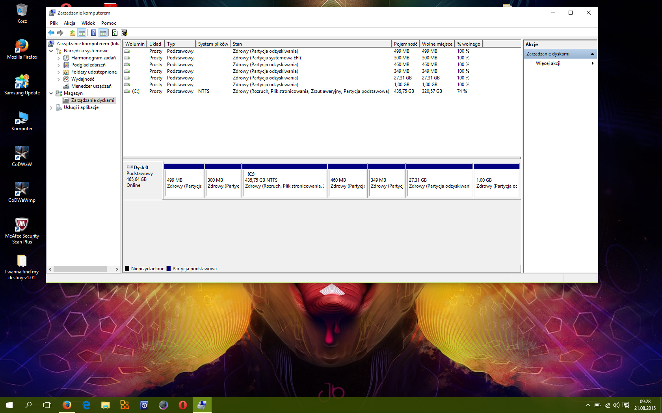Image resolution: width=662 pixels, height=413 pixels.
Task: Select the (C:) volume row drive icon
Action: click(127, 91)
